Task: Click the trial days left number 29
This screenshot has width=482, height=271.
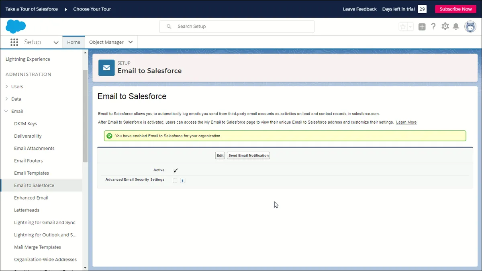Action: coord(422,9)
